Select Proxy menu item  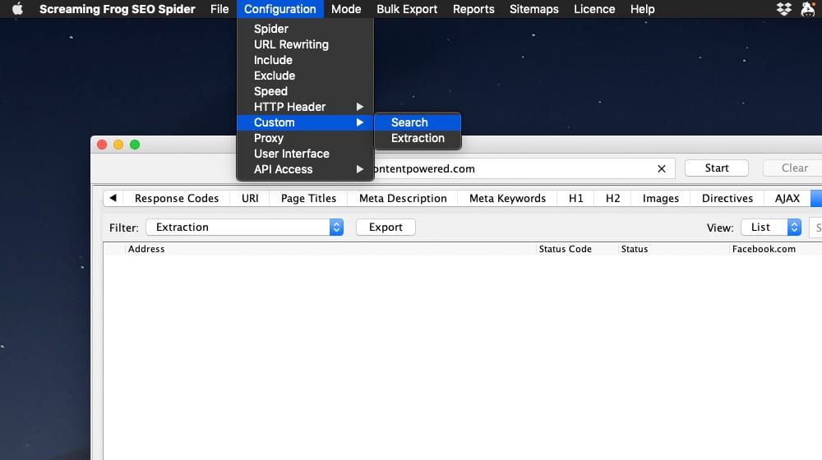(x=305, y=138)
